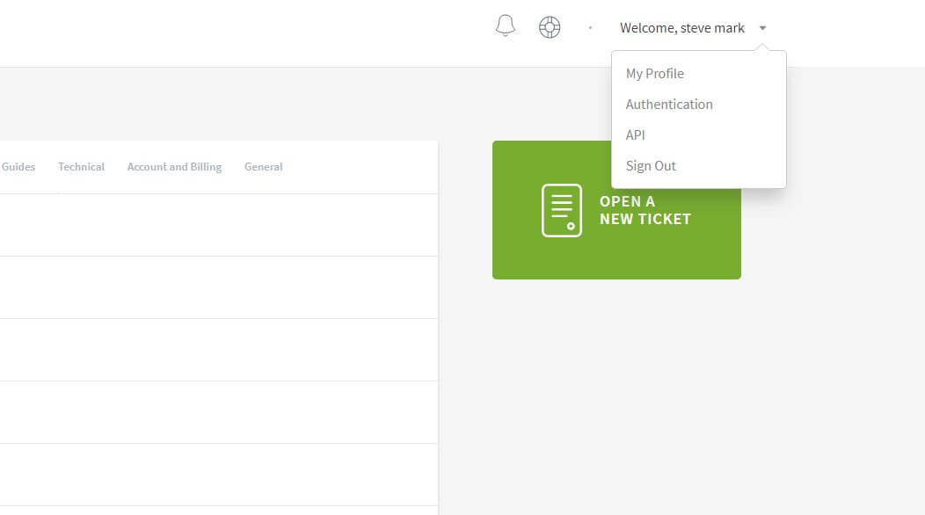Click API in the user menu
Screen dimensions: 925x515
[635, 134]
